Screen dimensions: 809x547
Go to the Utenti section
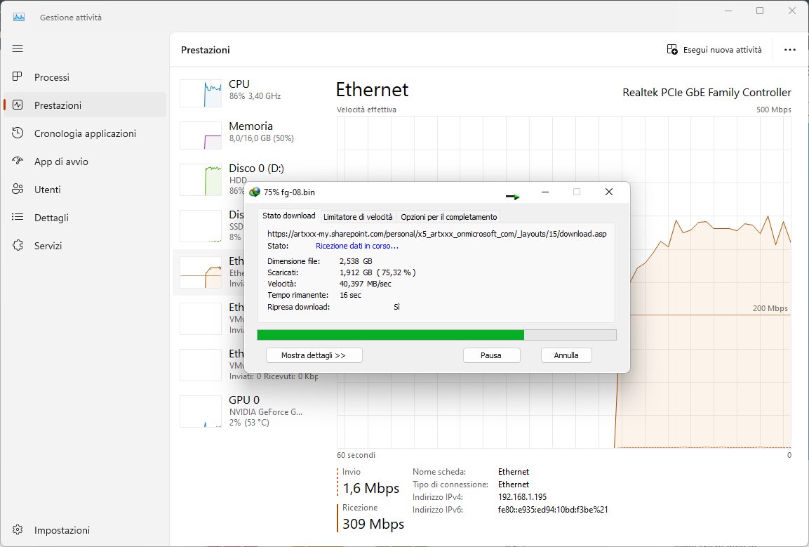(47, 190)
